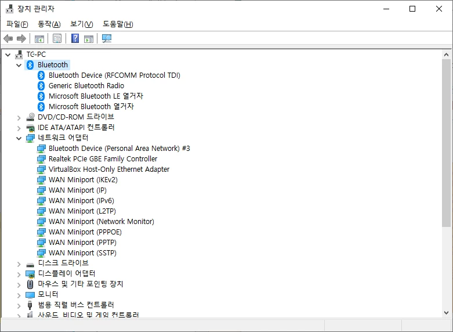Click the 모니터 category icon

coord(30,295)
